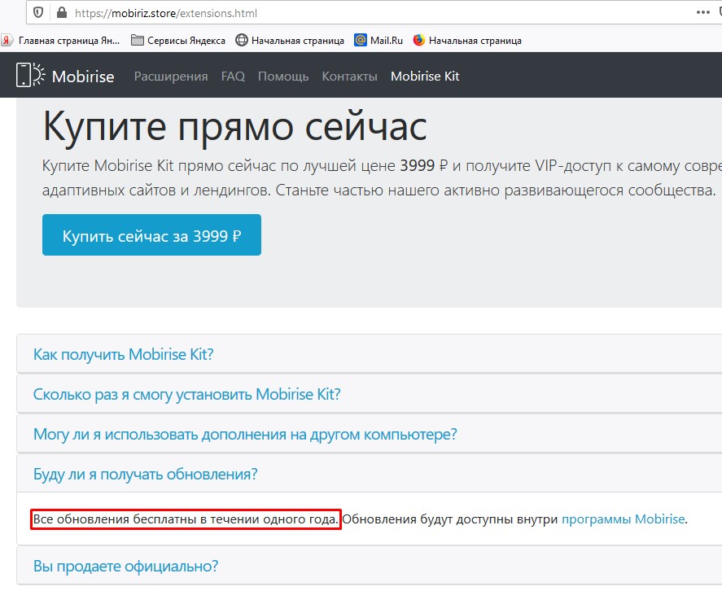Open the FAQ menu item
The image size is (722, 604).
(x=233, y=77)
